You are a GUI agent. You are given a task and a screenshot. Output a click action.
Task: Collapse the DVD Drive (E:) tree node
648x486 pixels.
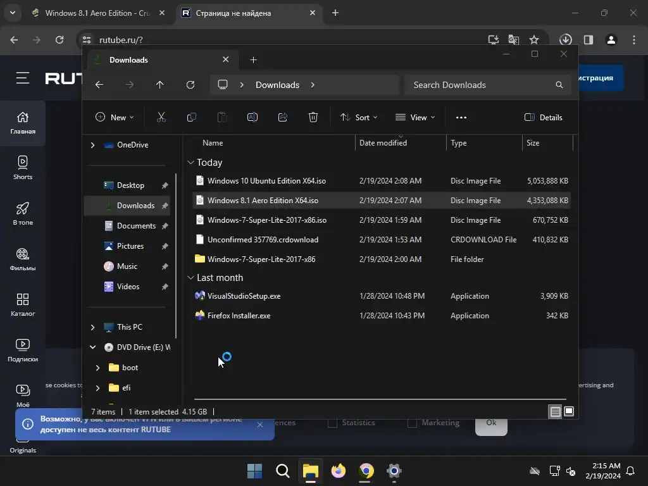click(92, 347)
